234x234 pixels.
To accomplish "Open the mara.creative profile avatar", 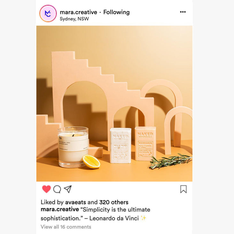I will (x=48, y=13).
